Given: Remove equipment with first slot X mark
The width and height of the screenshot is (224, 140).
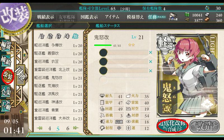Looking at the screenshot, I should pyautogui.click(x=150, y=52).
